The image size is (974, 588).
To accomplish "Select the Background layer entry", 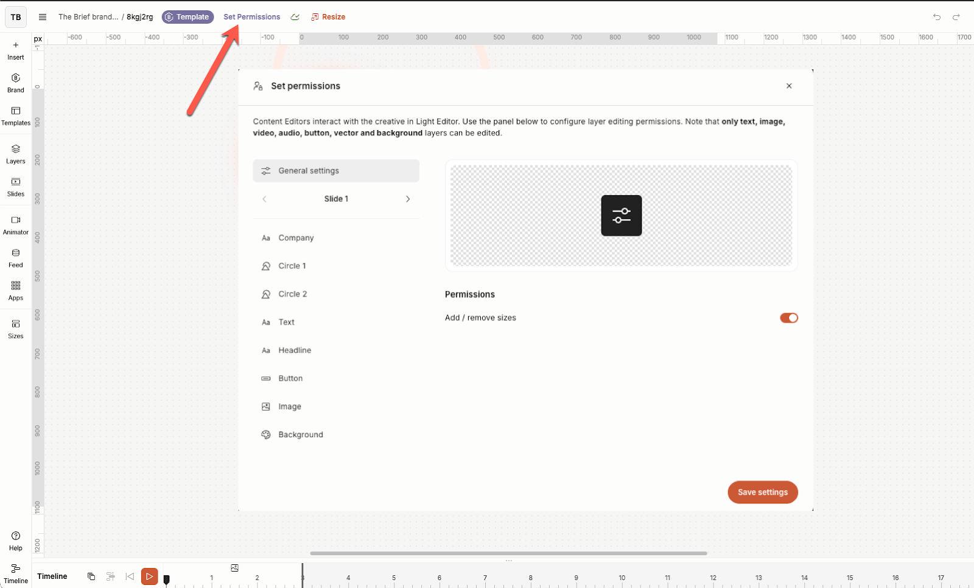I will coord(300,435).
